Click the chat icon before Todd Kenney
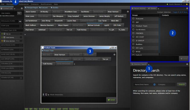This screenshot has height=110, width=190. coord(4,37)
